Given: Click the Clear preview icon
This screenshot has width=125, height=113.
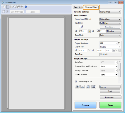Looking at the screenshot, I should click(4, 7).
